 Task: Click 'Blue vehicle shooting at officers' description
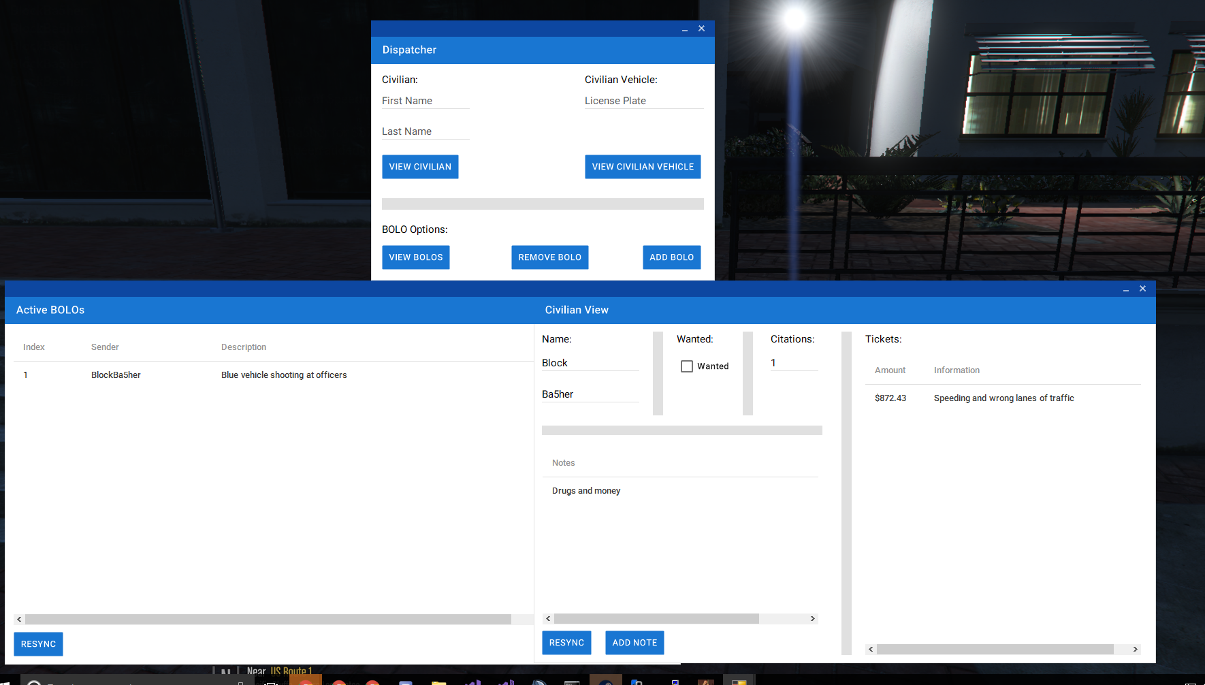284,375
